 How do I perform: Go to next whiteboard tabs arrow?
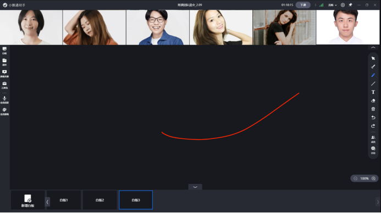[378, 201]
